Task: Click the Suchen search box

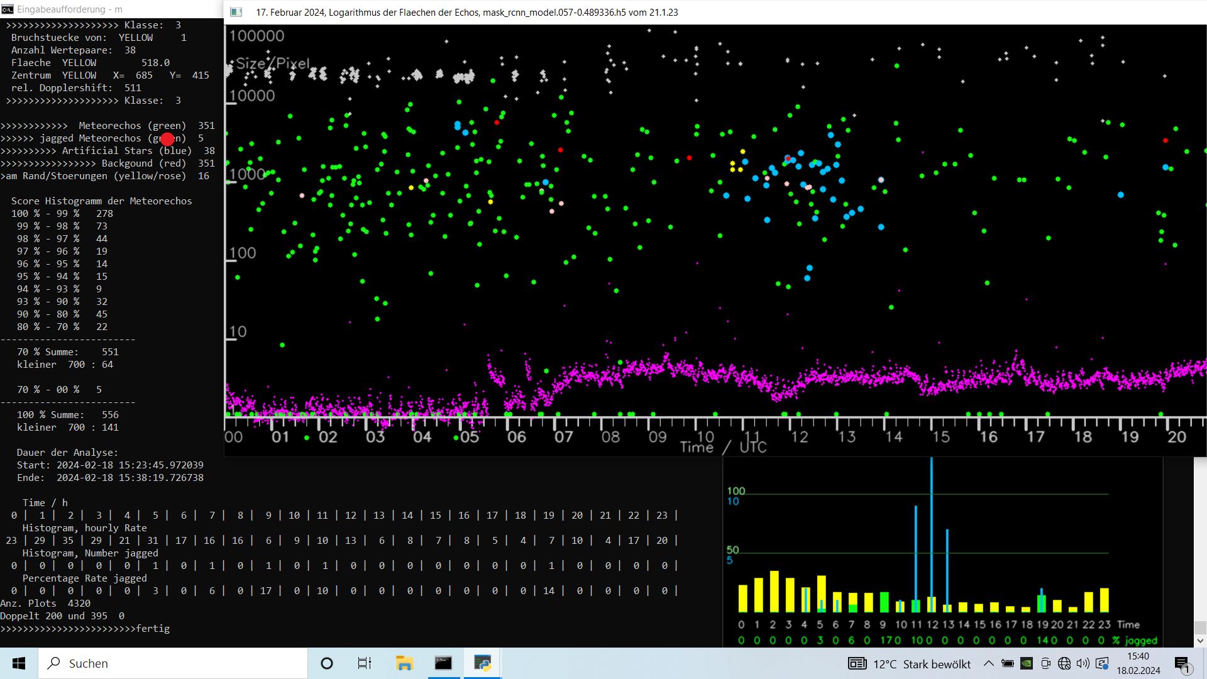Action: click(173, 663)
